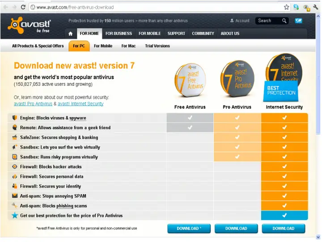Select the Trial Versions sub-tab
Image resolution: width=322 pixels, height=242 pixels.
tap(157, 46)
